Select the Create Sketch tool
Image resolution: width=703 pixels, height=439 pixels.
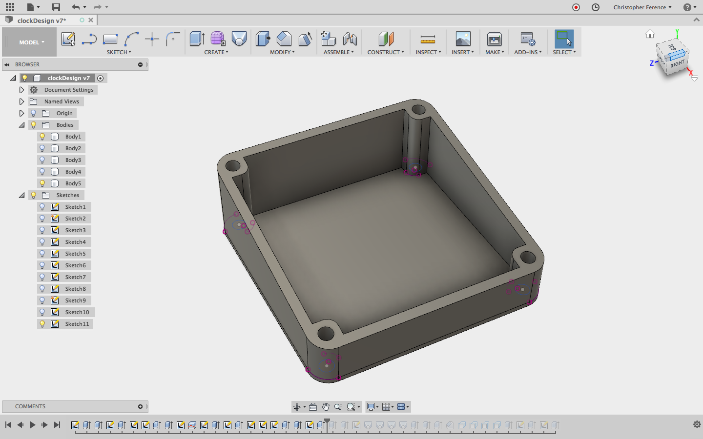point(68,39)
